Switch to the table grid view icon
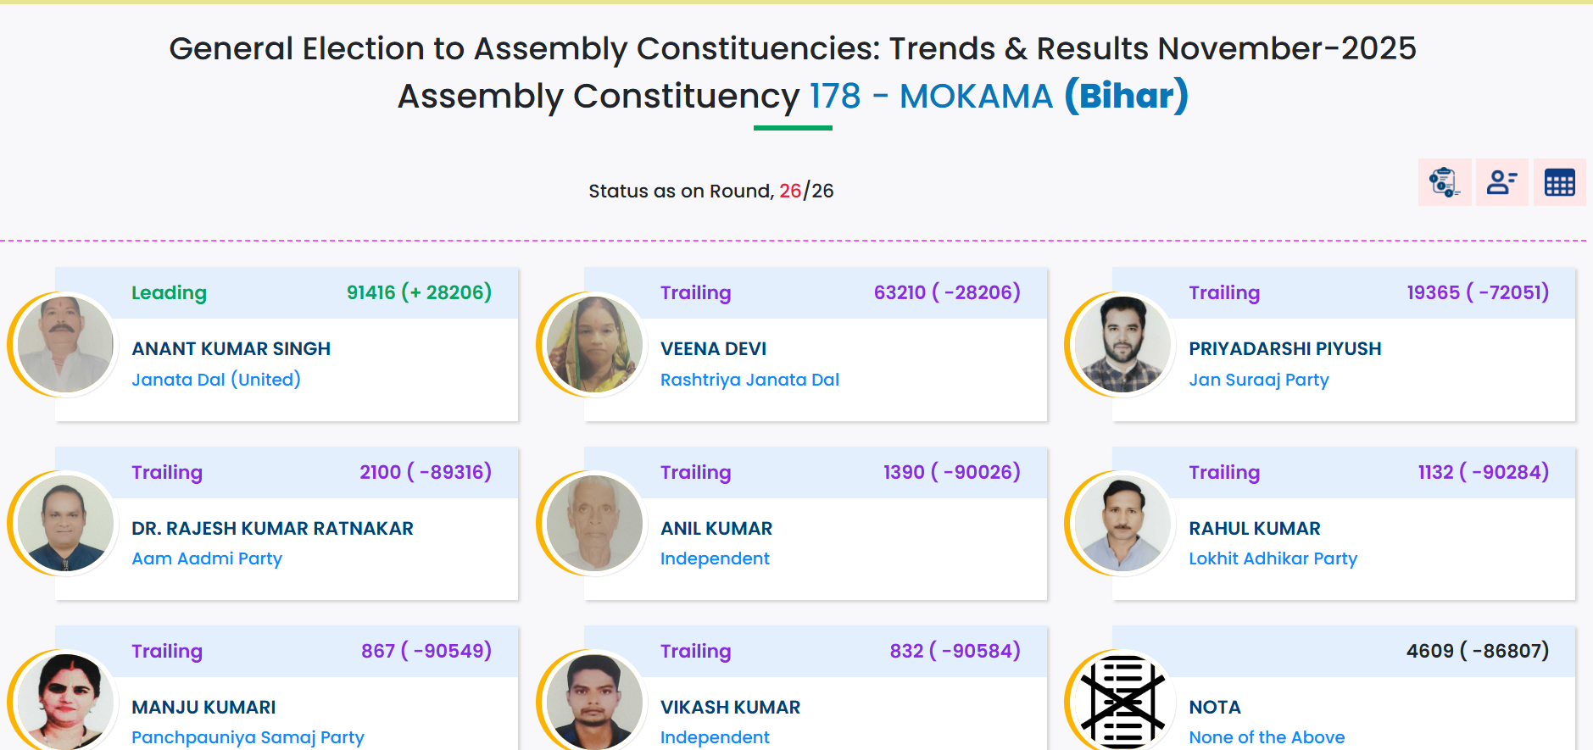Image resolution: width=1593 pixels, height=750 pixels. (x=1559, y=182)
